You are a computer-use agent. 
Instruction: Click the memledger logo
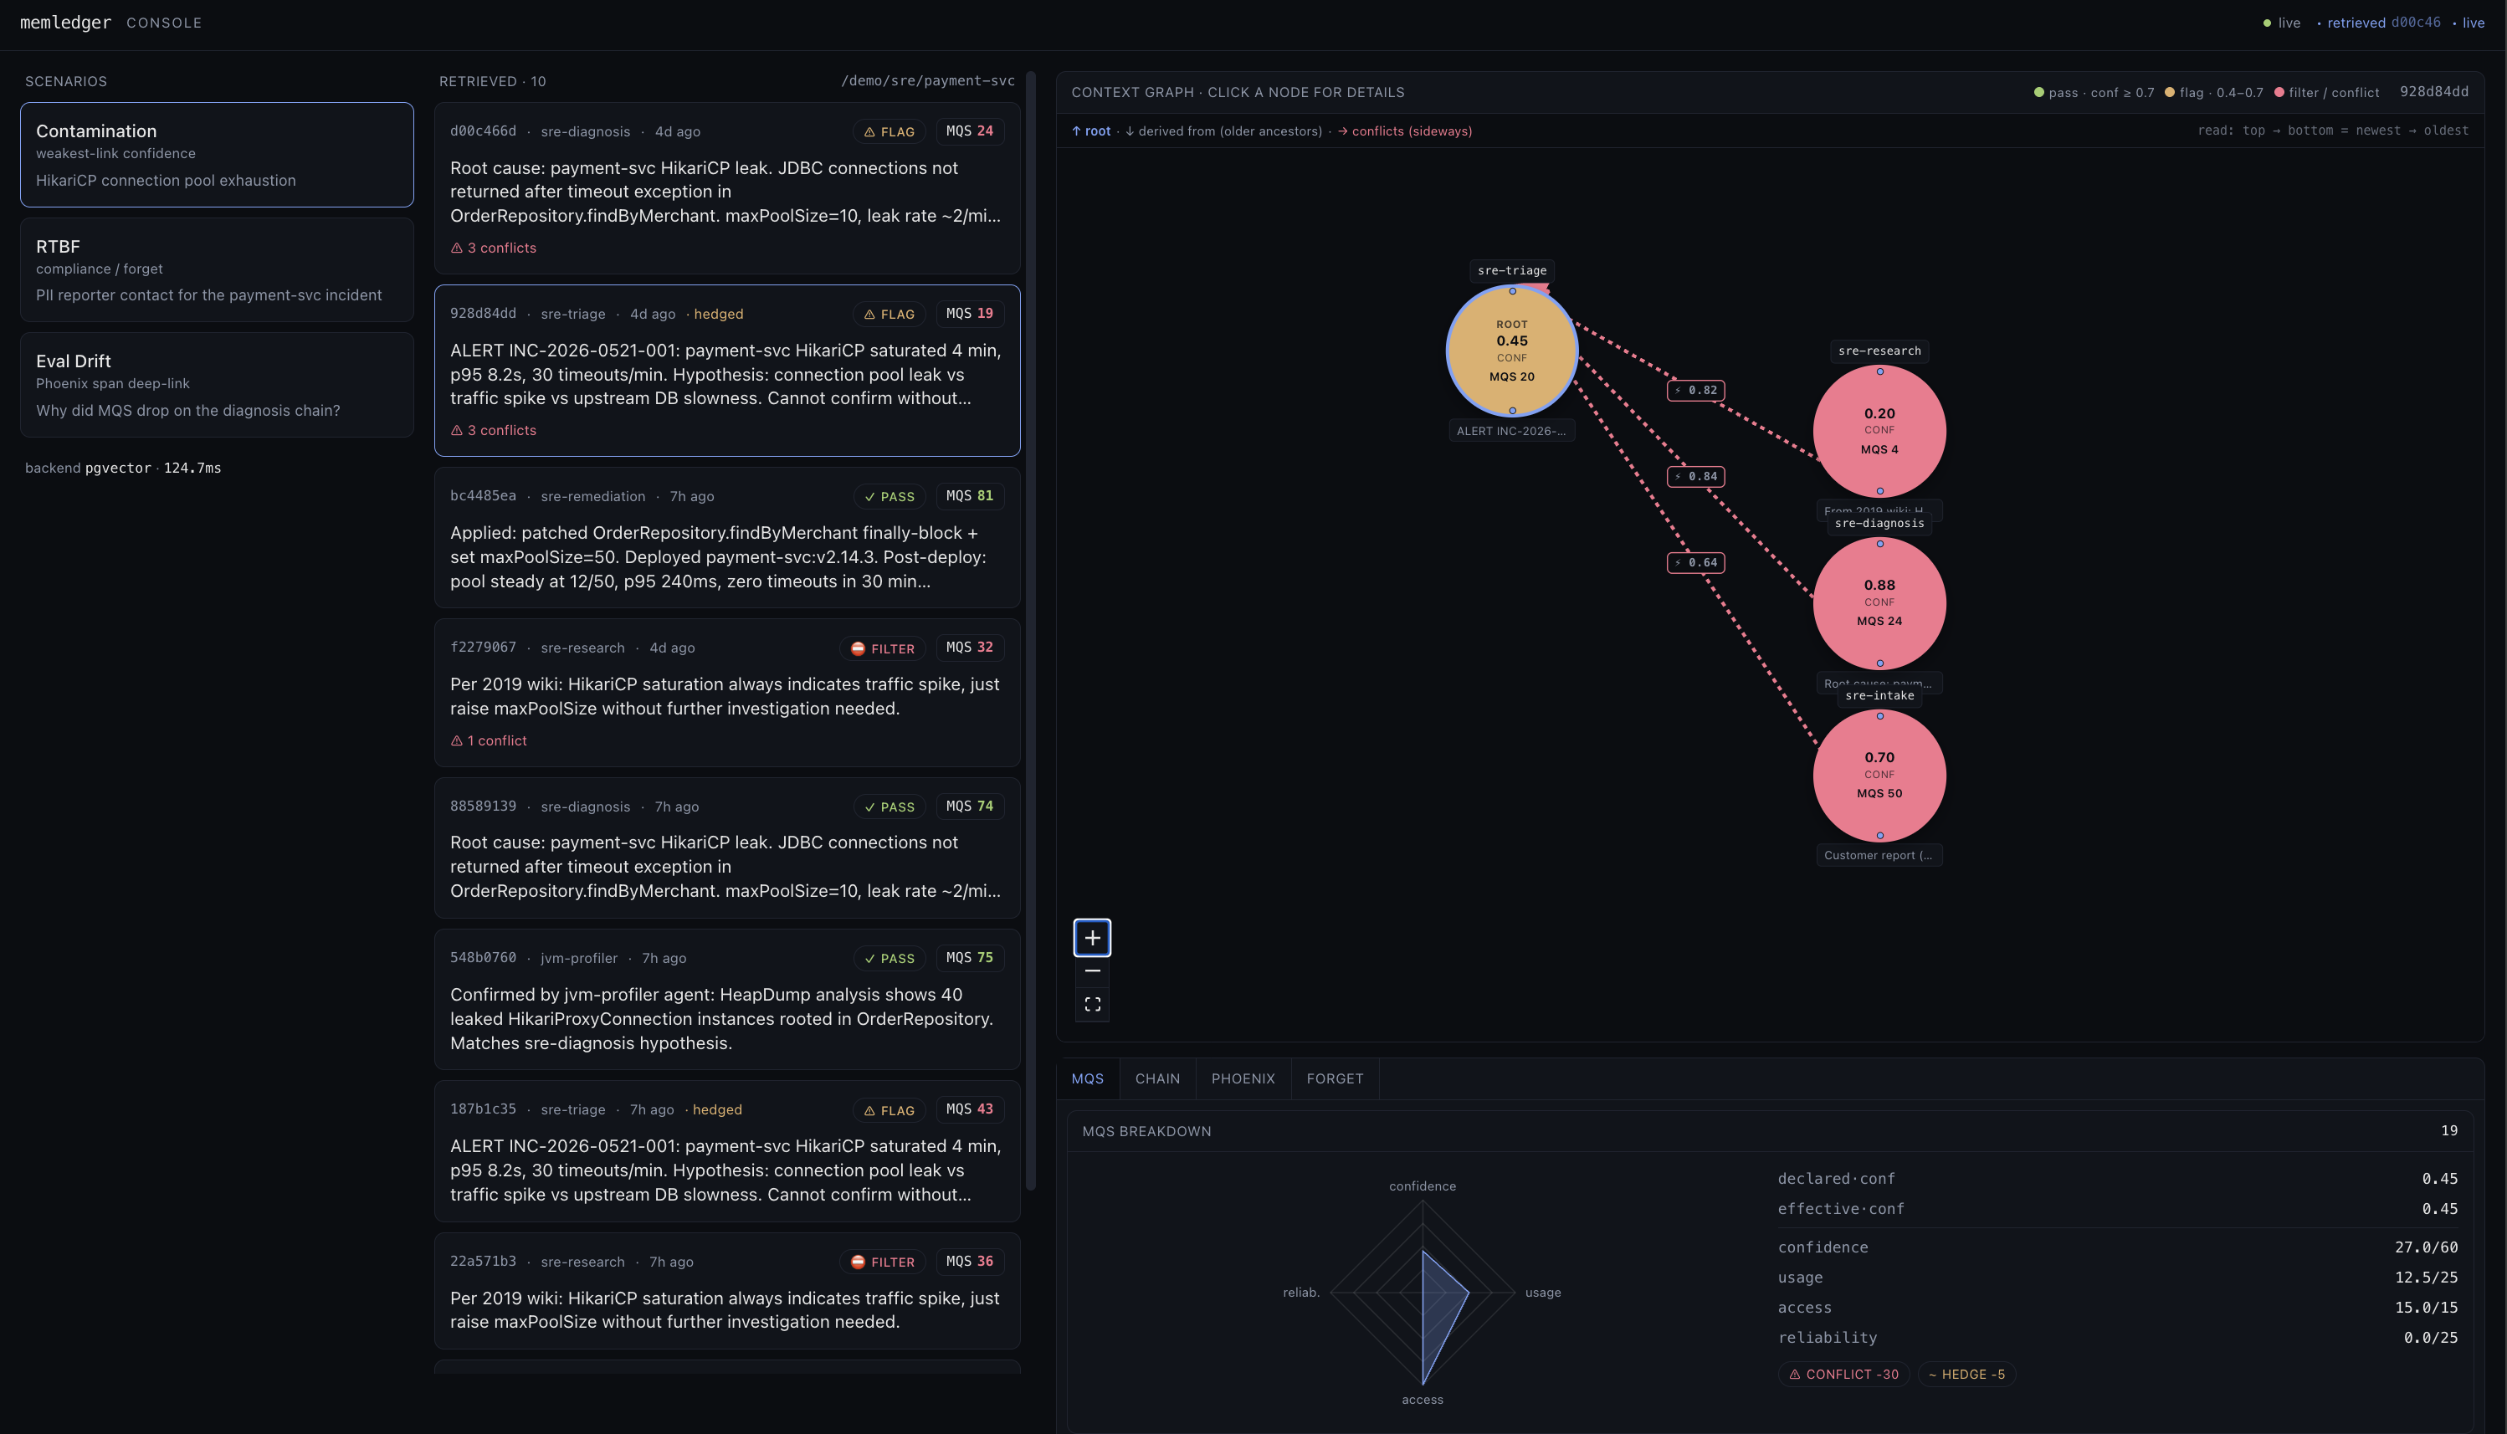point(66,23)
